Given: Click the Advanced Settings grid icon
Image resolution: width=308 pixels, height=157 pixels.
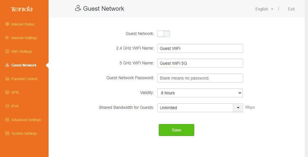Looking at the screenshot, I should [x=7, y=120].
